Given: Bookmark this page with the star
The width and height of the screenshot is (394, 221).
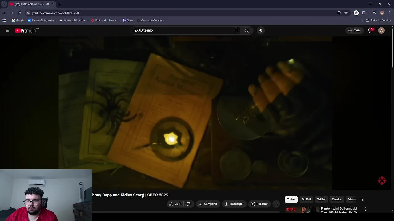Looking at the screenshot, I should (346, 13).
